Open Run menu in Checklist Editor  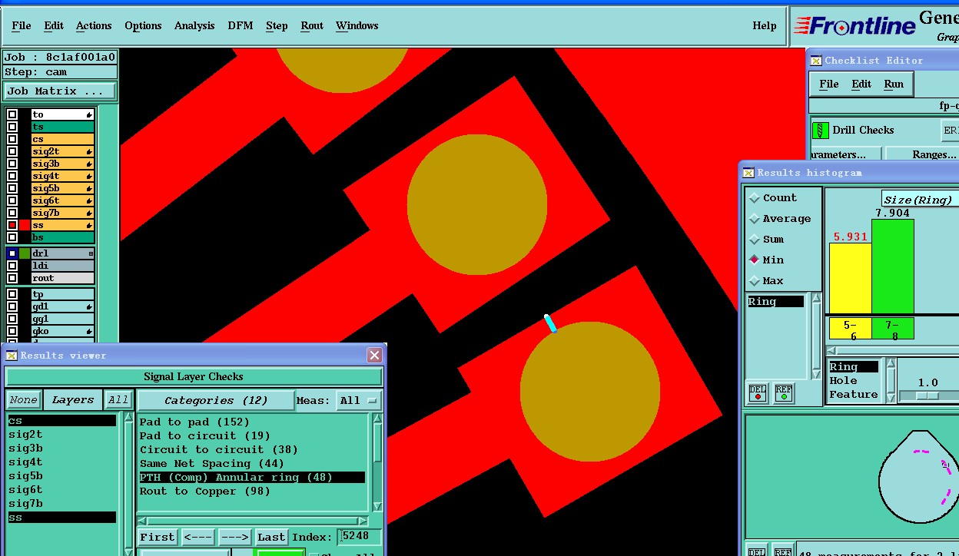pos(894,84)
